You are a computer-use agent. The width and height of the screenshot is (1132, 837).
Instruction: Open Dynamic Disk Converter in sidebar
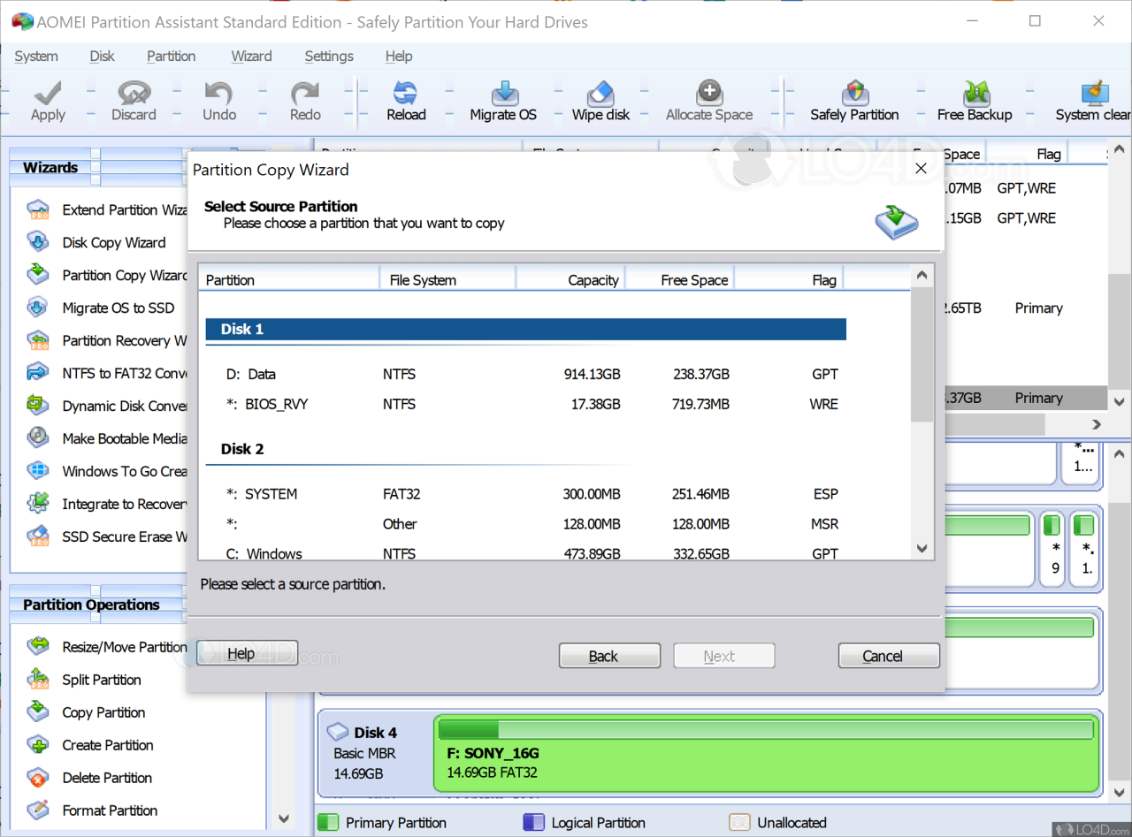108,406
